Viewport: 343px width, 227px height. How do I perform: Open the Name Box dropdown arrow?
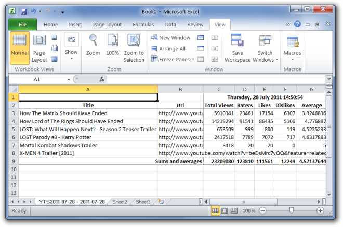coord(69,79)
